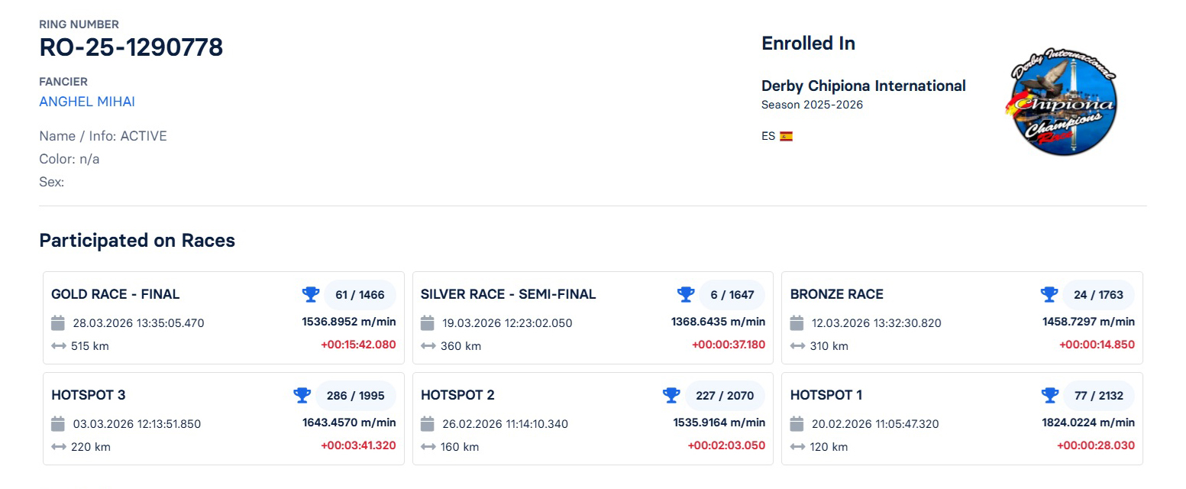Click the Participated on Races heading
The image size is (1186, 489).
coord(137,240)
